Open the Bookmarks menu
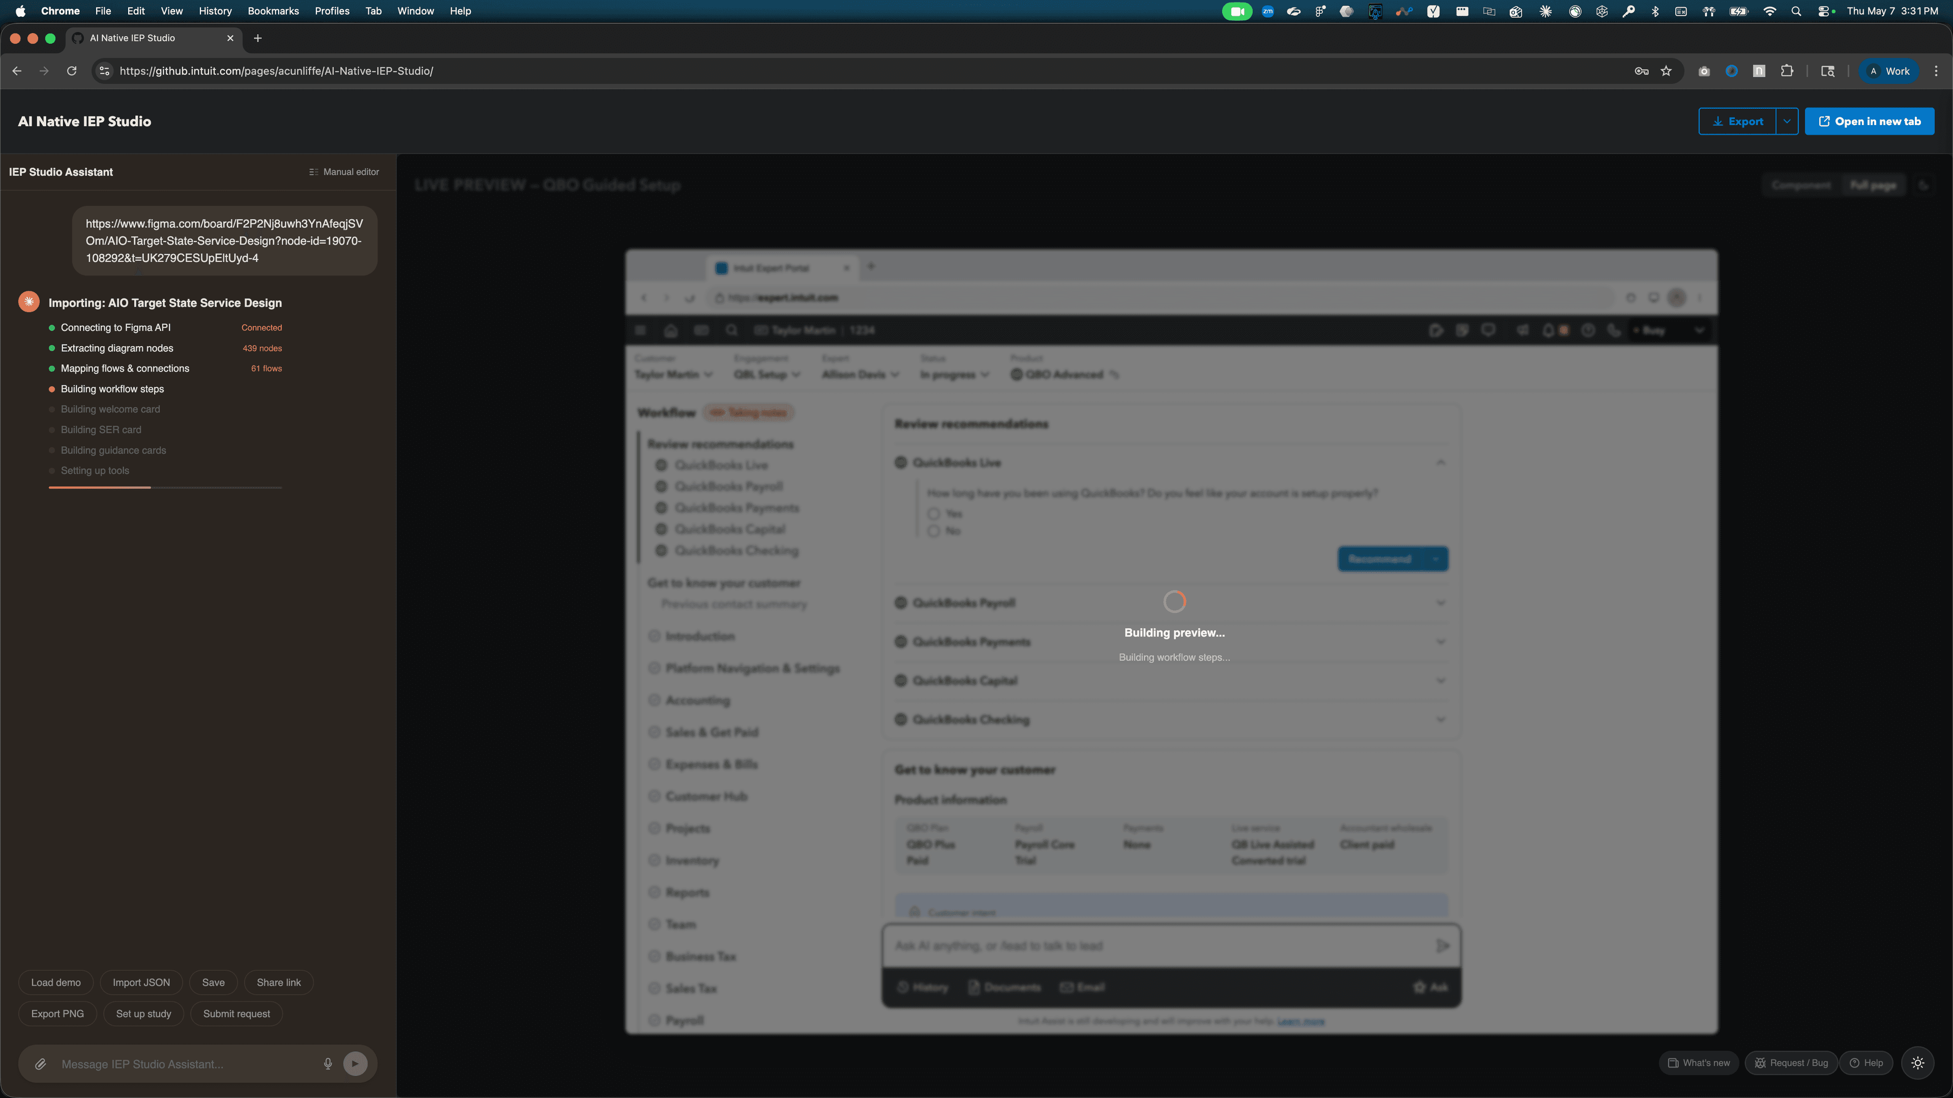This screenshot has height=1098, width=1953. coord(273,11)
